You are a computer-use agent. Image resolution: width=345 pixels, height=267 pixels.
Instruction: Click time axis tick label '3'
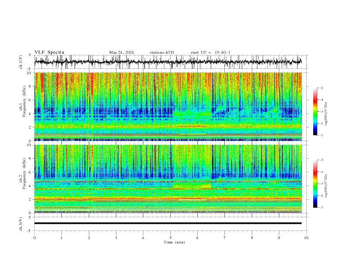tap(116, 238)
